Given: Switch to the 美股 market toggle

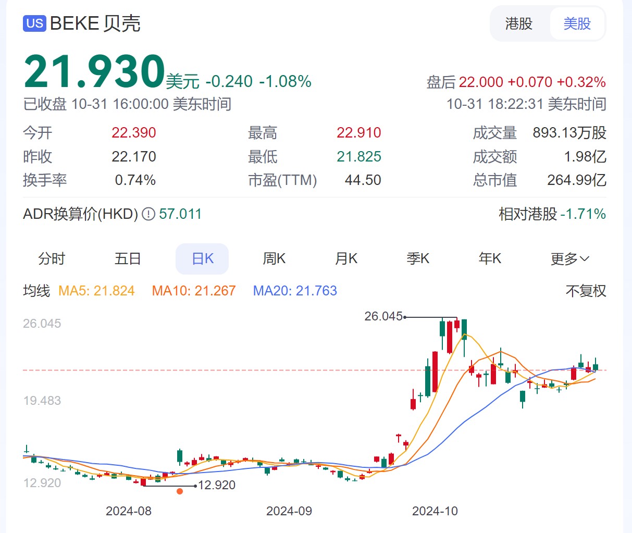Looking at the screenshot, I should tap(577, 23).
